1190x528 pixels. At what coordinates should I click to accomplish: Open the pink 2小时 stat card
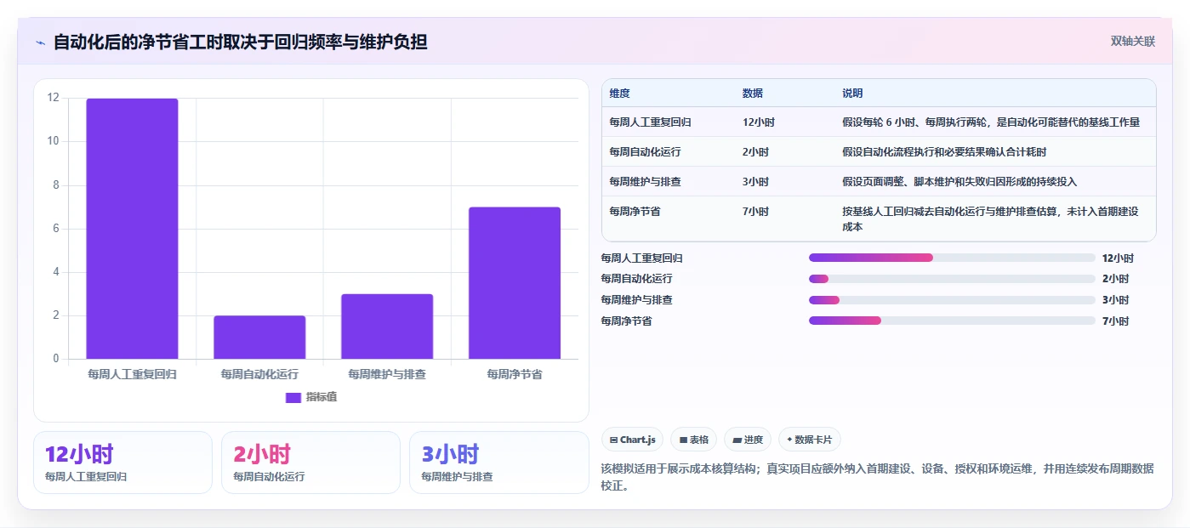[x=310, y=463]
